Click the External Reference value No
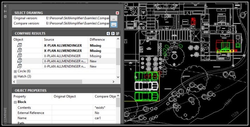The height and width of the screenshot is (127, 250). pos(97,113)
